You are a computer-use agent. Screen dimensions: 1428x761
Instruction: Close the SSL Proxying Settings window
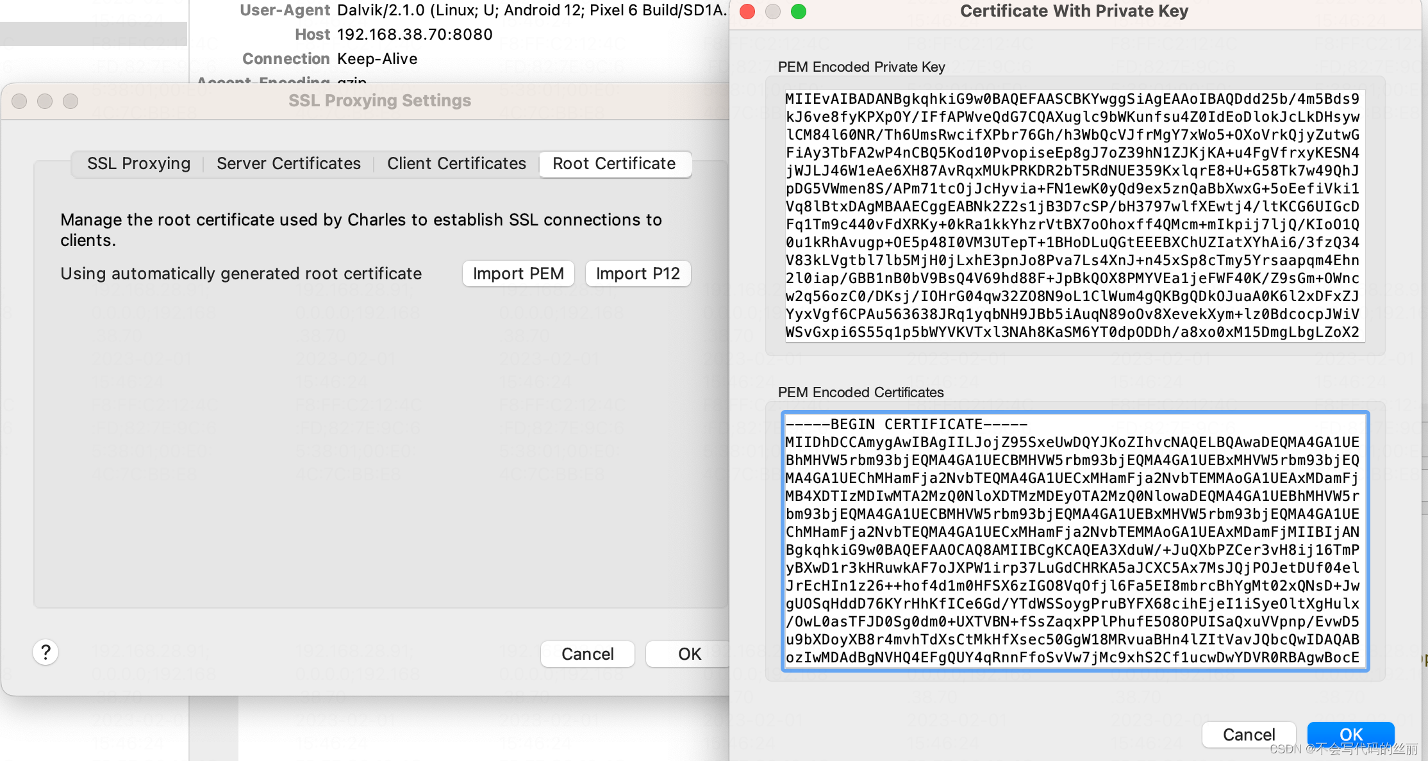[19, 101]
